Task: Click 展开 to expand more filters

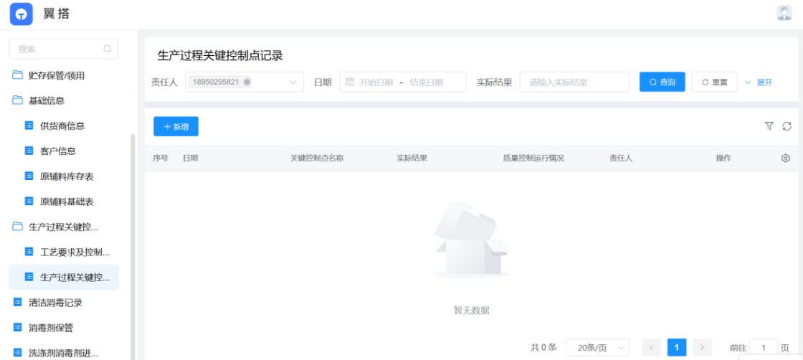Action: pos(759,82)
